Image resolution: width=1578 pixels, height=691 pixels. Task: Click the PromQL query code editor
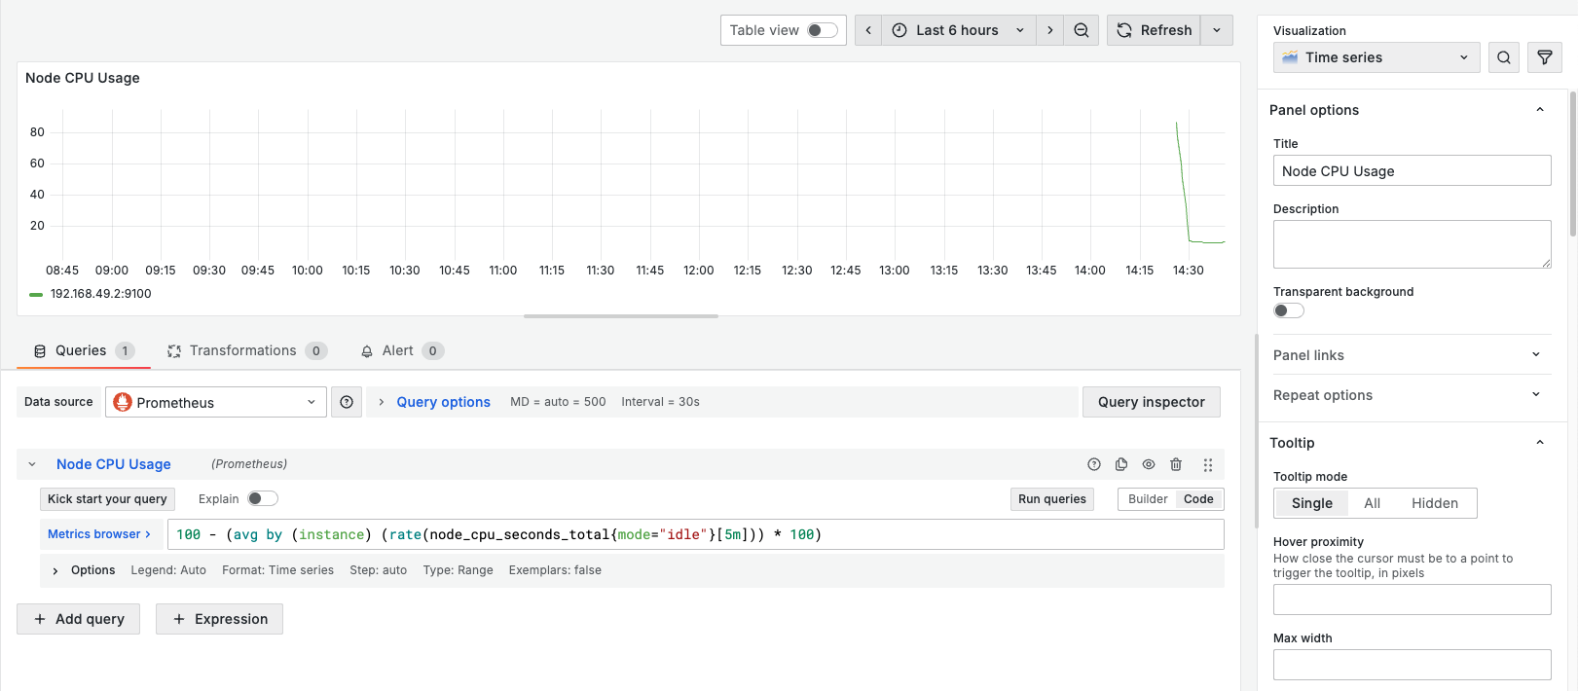tap(695, 534)
